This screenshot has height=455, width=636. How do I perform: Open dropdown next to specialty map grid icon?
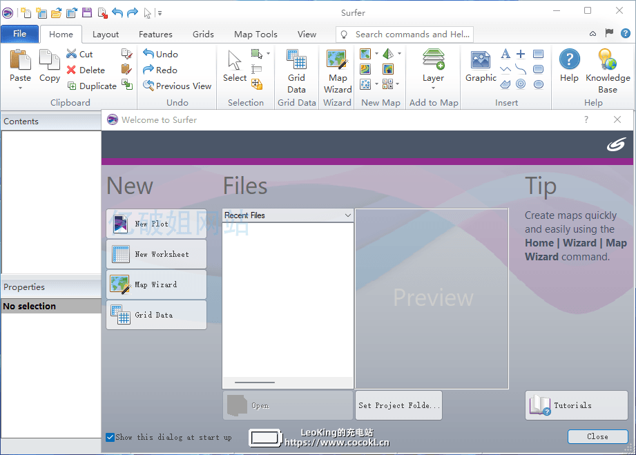pos(398,84)
